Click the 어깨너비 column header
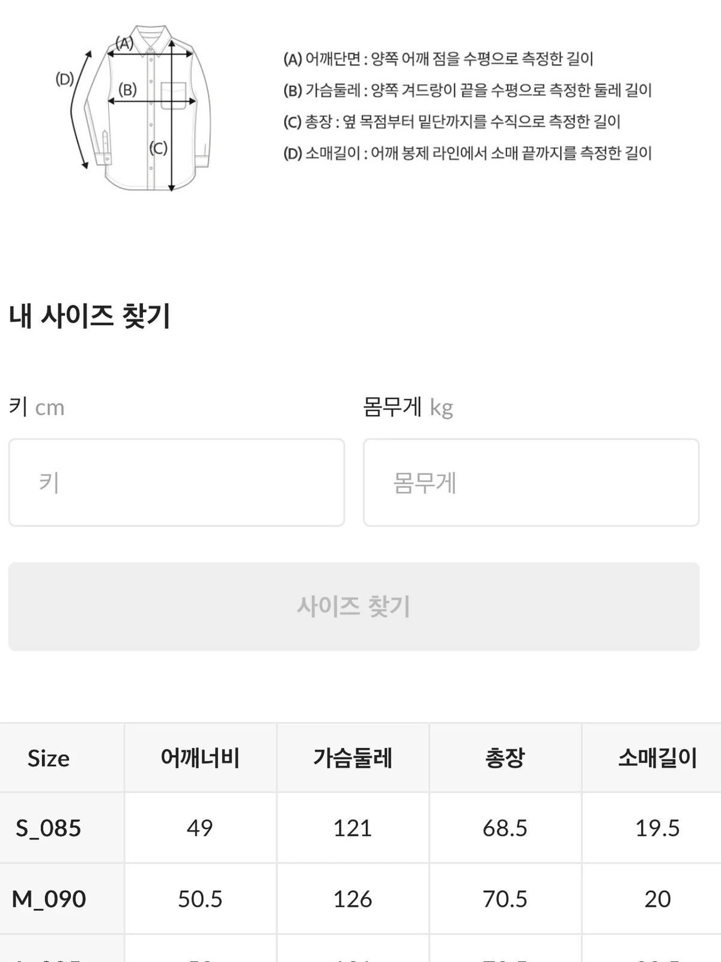This screenshot has height=962, width=721. click(x=200, y=758)
